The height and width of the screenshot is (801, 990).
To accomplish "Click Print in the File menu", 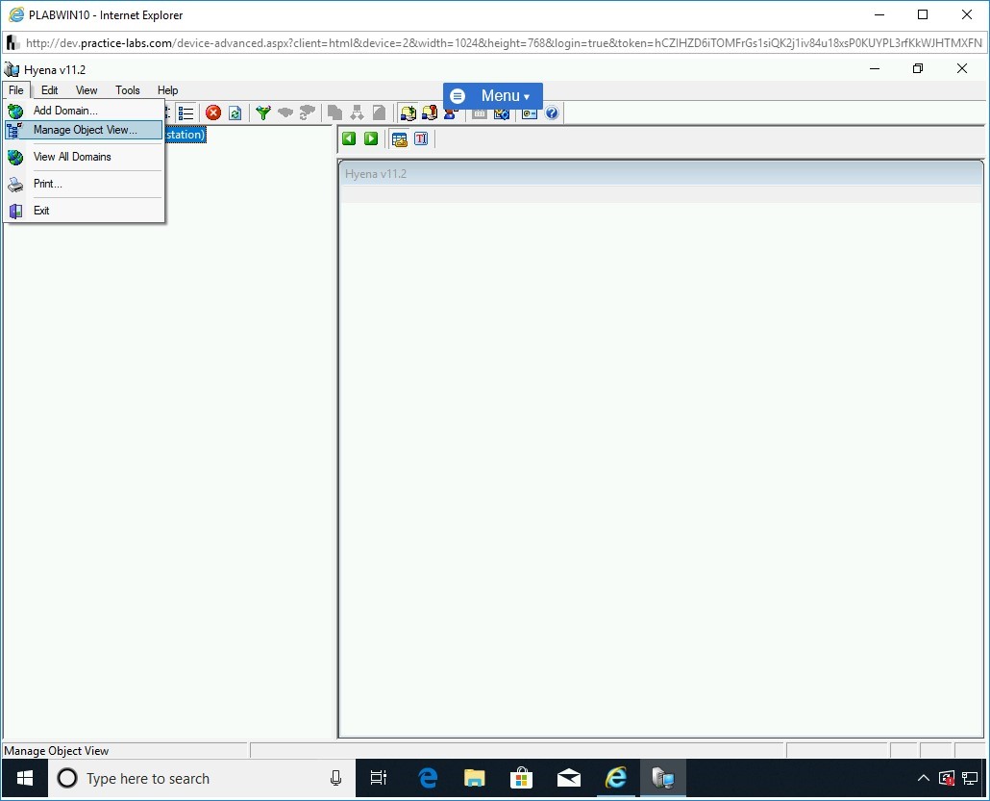I will pyautogui.click(x=48, y=184).
